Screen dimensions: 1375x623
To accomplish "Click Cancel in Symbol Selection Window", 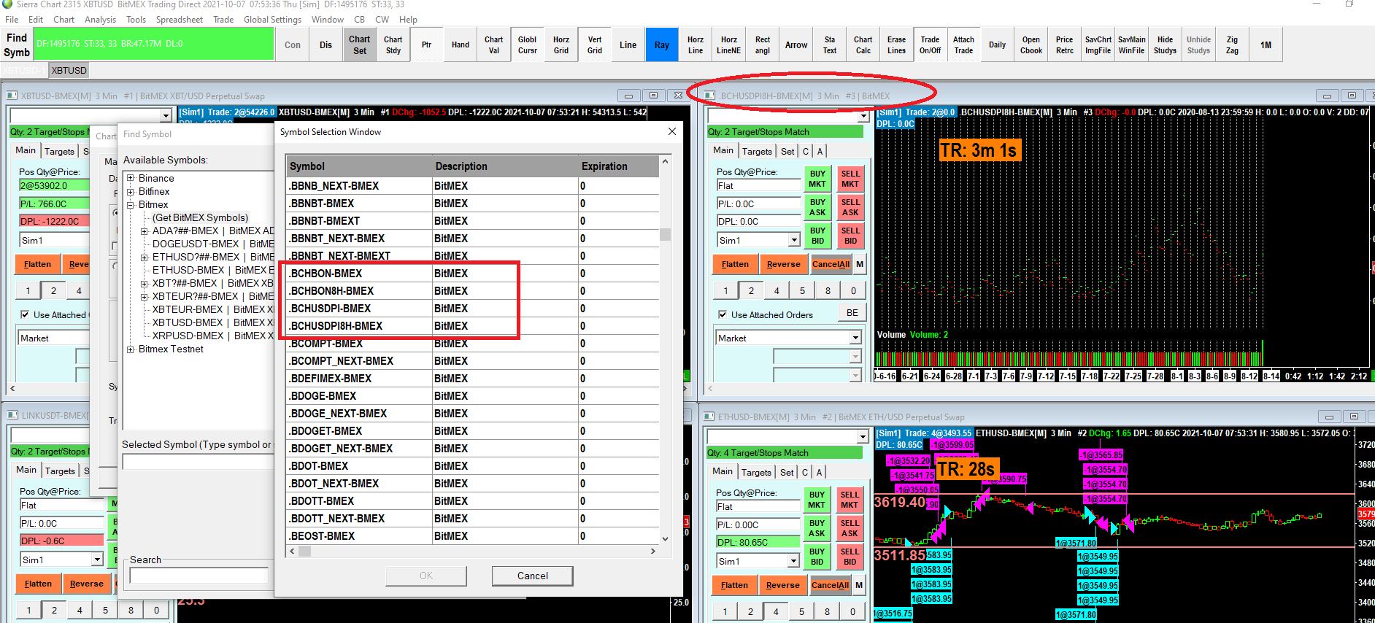I will 532,576.
